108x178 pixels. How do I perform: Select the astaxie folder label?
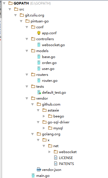point(53,110)
